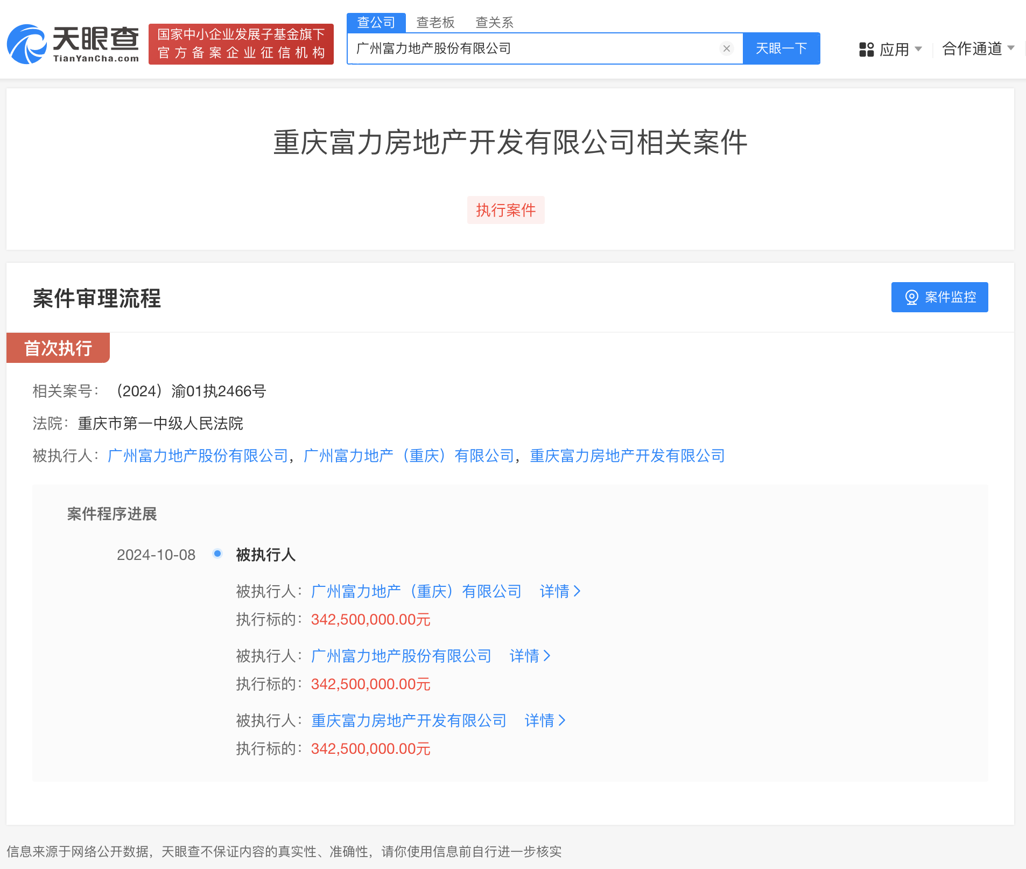Open 广州富力地产（重庆）有限公司 in the 被执行人 header line
The height and width of the screenshot is (869, 1026).
(409, 456)
